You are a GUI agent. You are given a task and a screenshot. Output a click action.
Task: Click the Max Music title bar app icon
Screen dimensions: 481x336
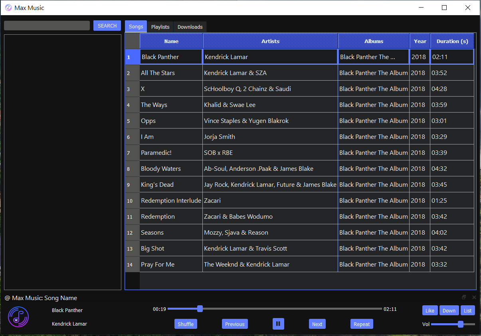point(8,8)
